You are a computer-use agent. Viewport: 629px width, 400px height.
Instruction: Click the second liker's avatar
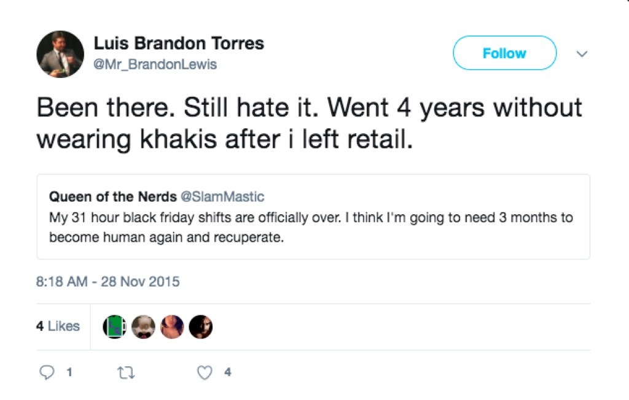tap(143, 326)
